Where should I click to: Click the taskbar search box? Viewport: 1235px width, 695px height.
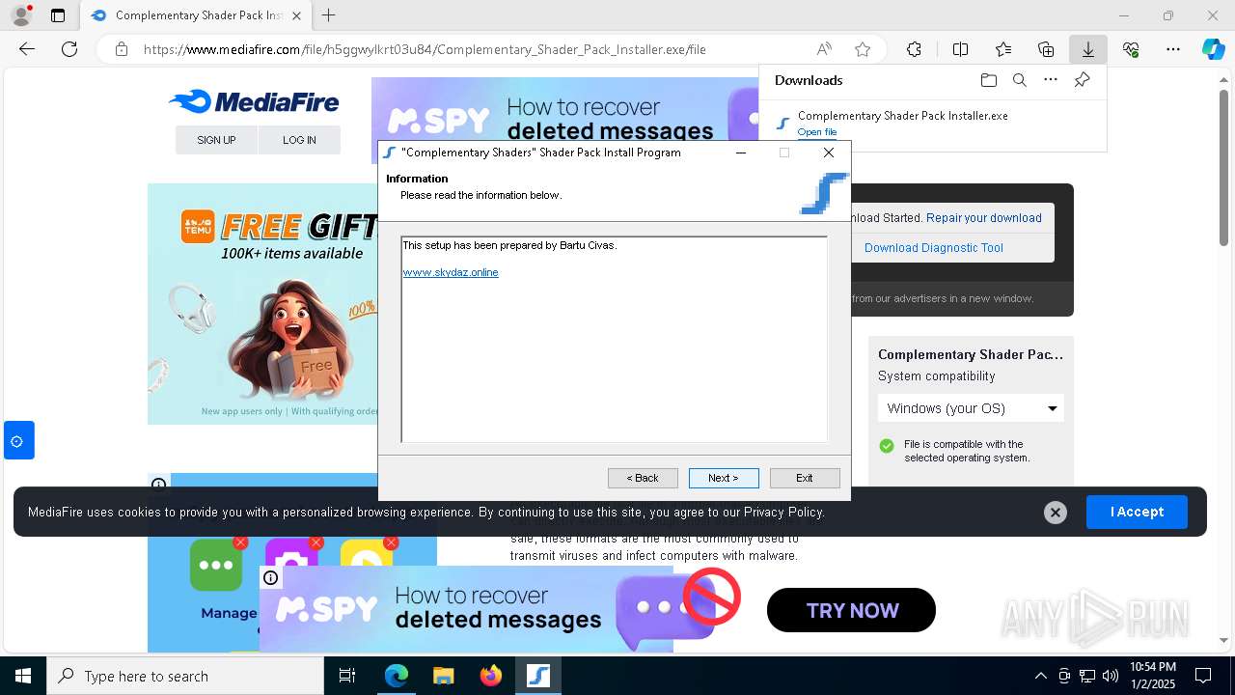click(185, 676)
